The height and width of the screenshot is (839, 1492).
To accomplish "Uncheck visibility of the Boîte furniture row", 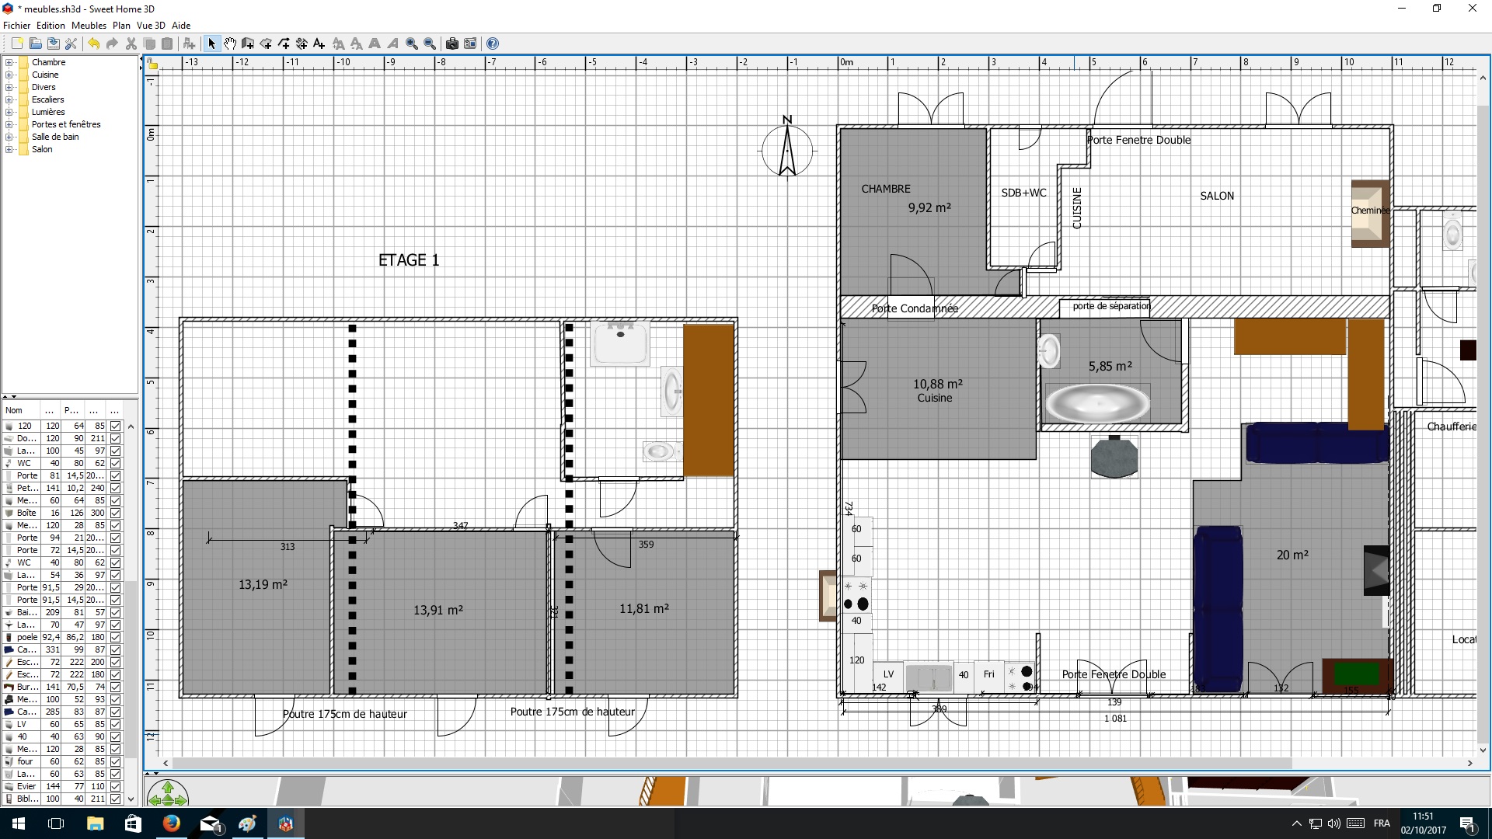I will (x=116, y=513).
